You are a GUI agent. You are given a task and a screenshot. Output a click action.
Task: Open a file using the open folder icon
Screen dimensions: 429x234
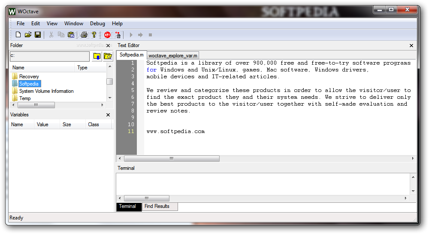pos(28,35)
